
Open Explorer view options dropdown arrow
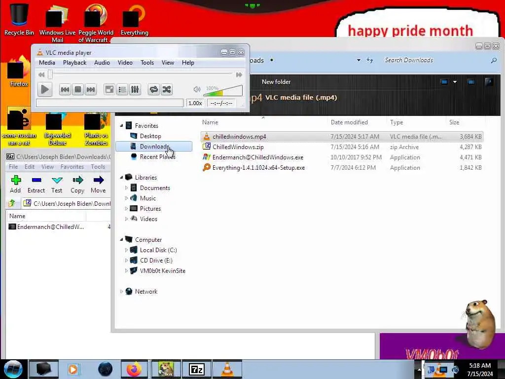(x=455, y=82)
